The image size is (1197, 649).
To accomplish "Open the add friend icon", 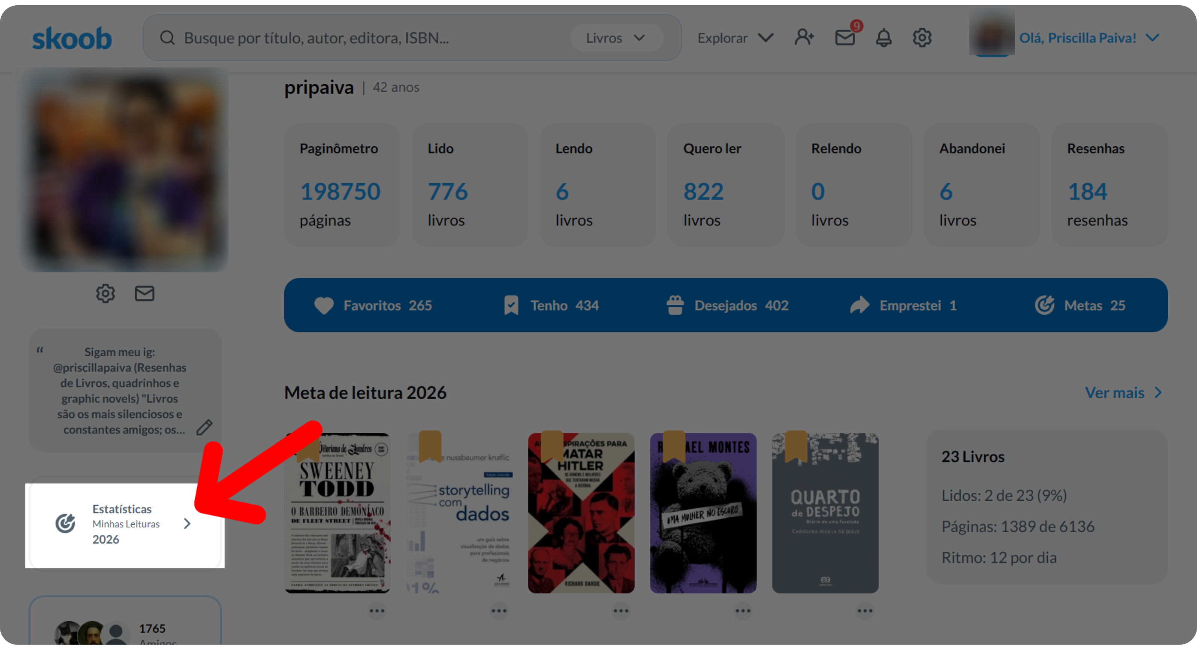I will pyautogui.click(x=804, y=38).
